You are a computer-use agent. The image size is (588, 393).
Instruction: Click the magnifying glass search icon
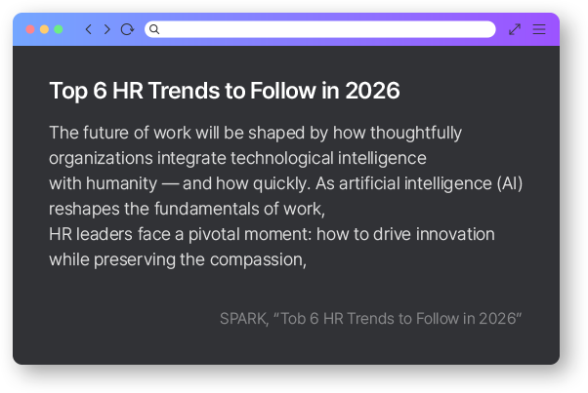[154, 29]
